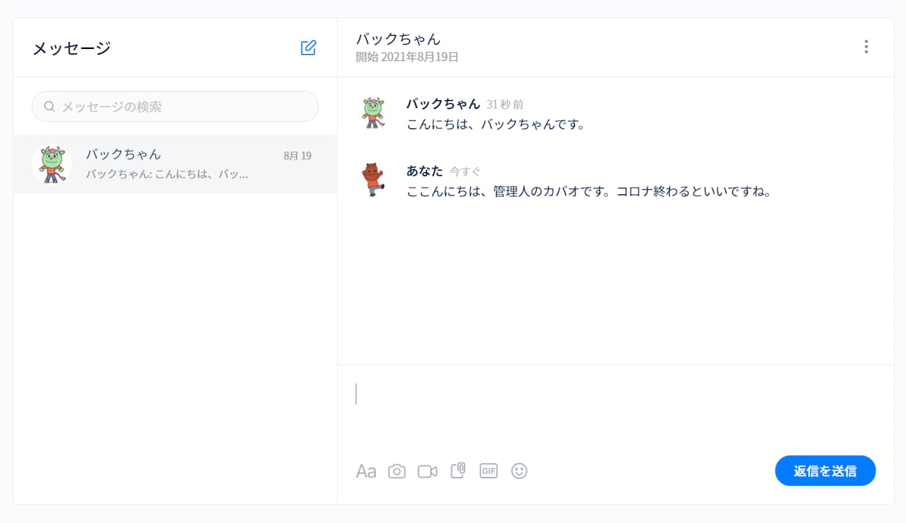906x523 pixels.
Task: Compose a new message with pencil icon
Action: click(x=308, y=48)
